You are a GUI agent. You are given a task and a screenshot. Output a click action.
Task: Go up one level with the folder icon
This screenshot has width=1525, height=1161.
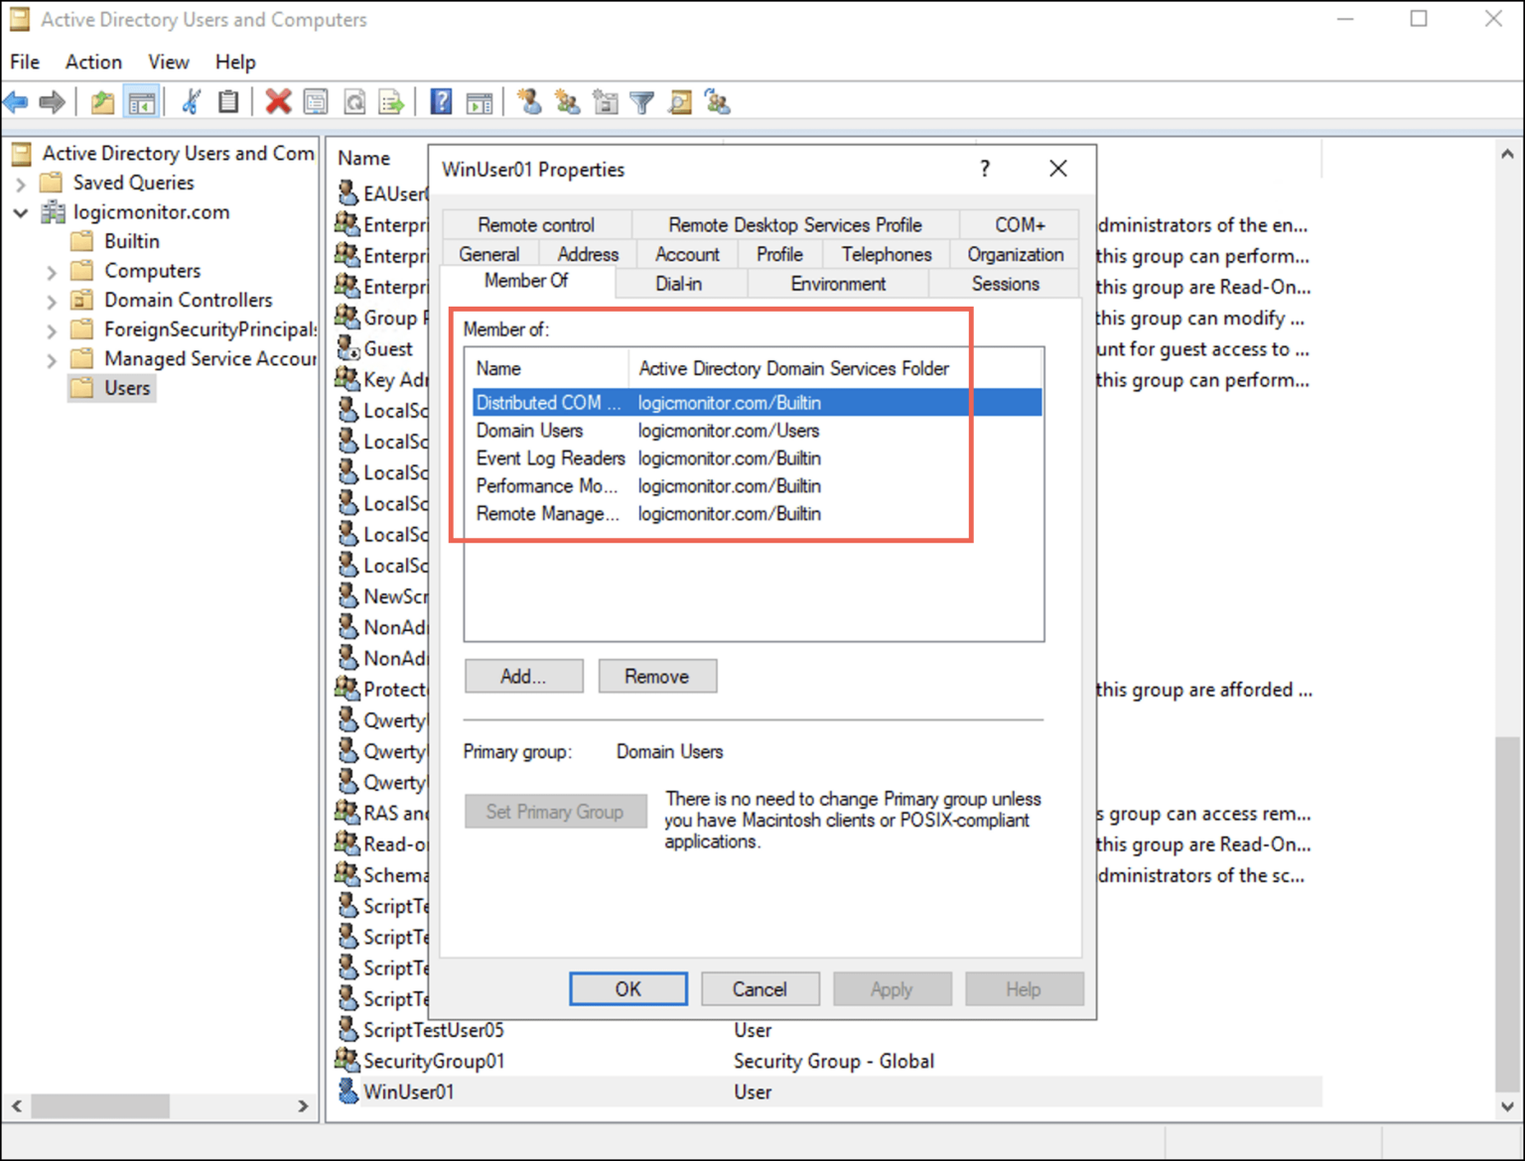pyautogui.click(x=102, y=100)
